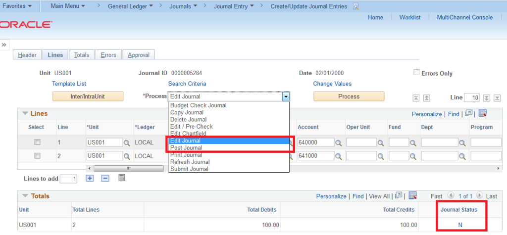The width and height of the screenshot is (507, 235).
Task: Click the add lines plus icon
Action: coord(90,178)
